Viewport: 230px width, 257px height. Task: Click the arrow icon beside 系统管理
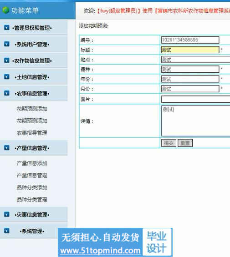[x=6, y=231]
